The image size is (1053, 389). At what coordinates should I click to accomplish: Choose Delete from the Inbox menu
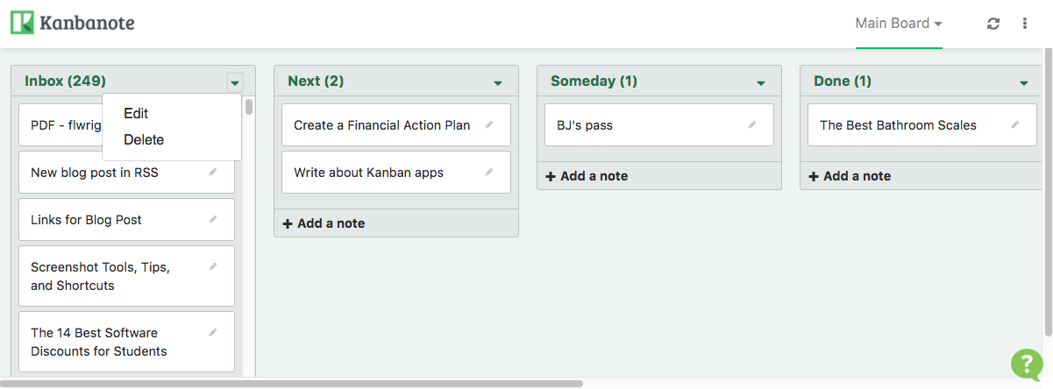144,139
